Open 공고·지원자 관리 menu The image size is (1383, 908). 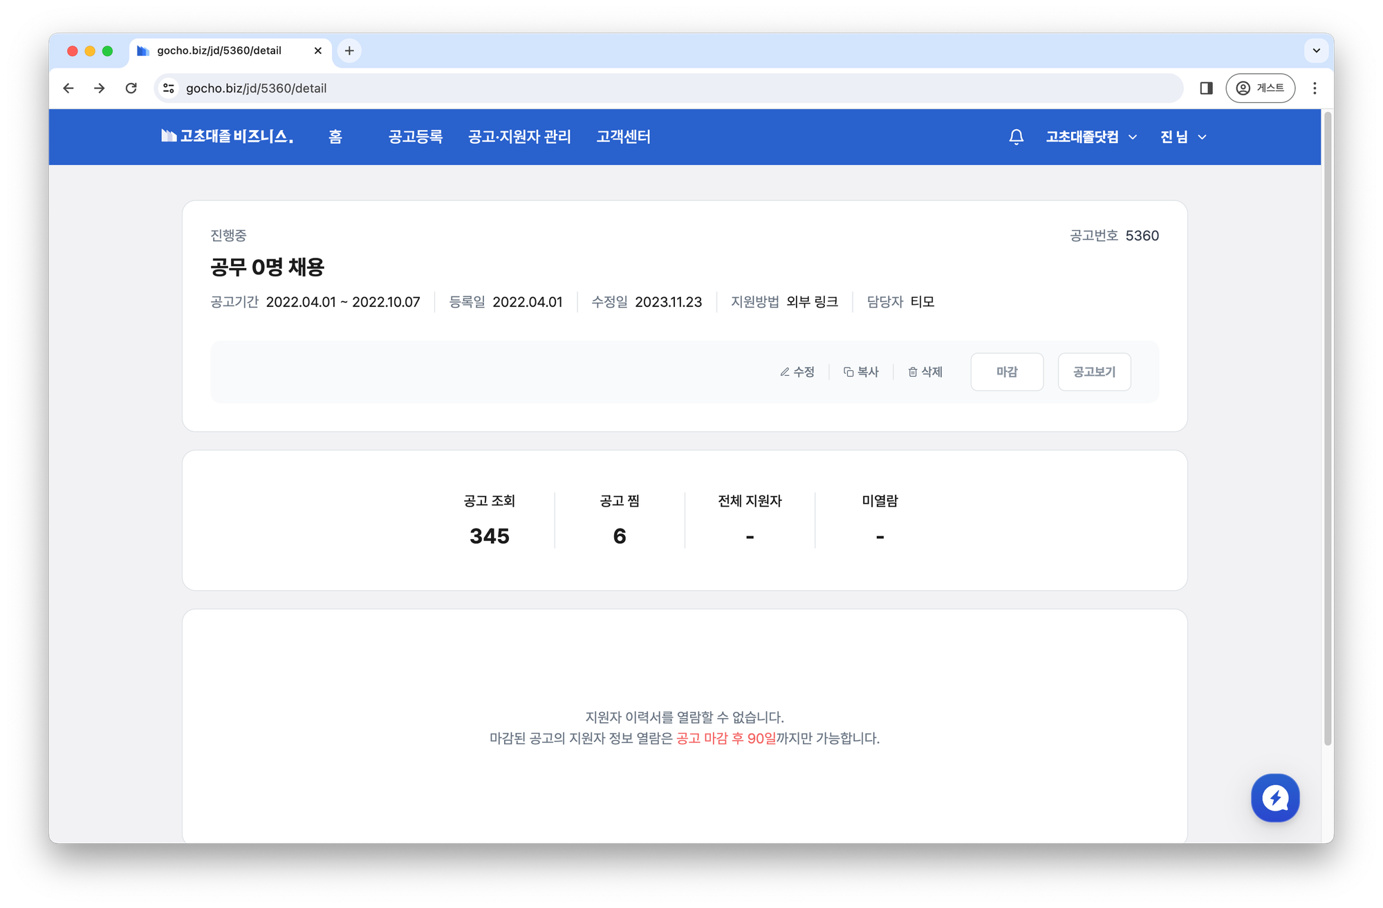[x=519, y=137]
